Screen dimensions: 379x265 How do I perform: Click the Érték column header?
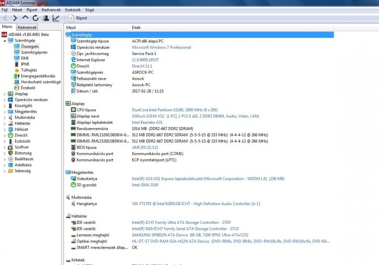click(x=232, y=28)
